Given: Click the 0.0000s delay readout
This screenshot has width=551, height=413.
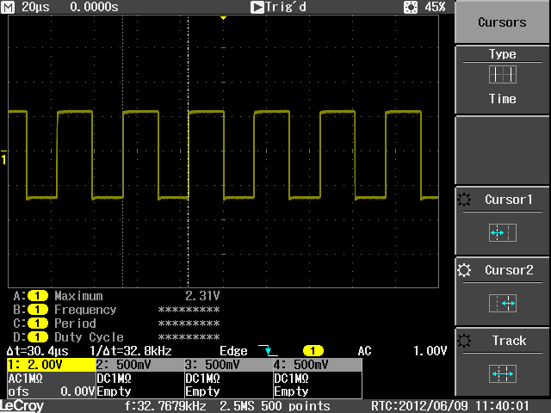Looking at the screenshot, I should pyautogui.click(x=94, y=7).
